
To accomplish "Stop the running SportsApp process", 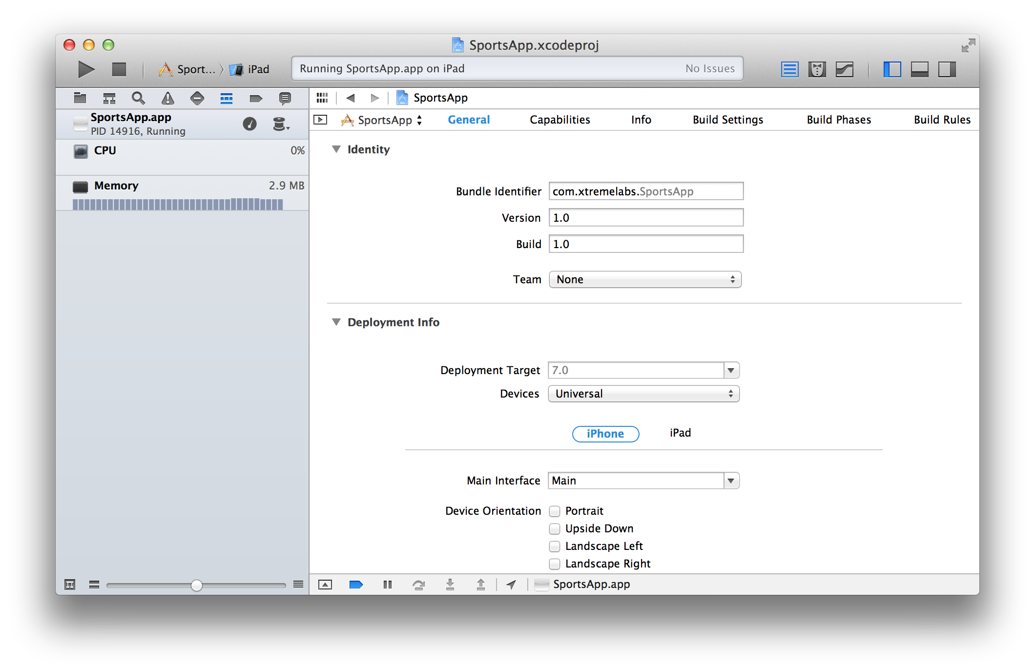I will 119,69.
